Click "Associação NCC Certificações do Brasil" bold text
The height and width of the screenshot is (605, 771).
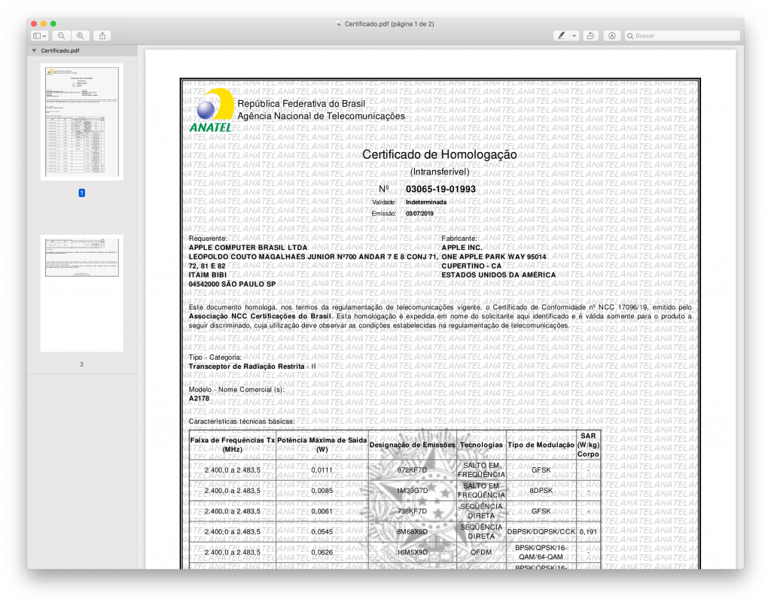tap(260, 317)
